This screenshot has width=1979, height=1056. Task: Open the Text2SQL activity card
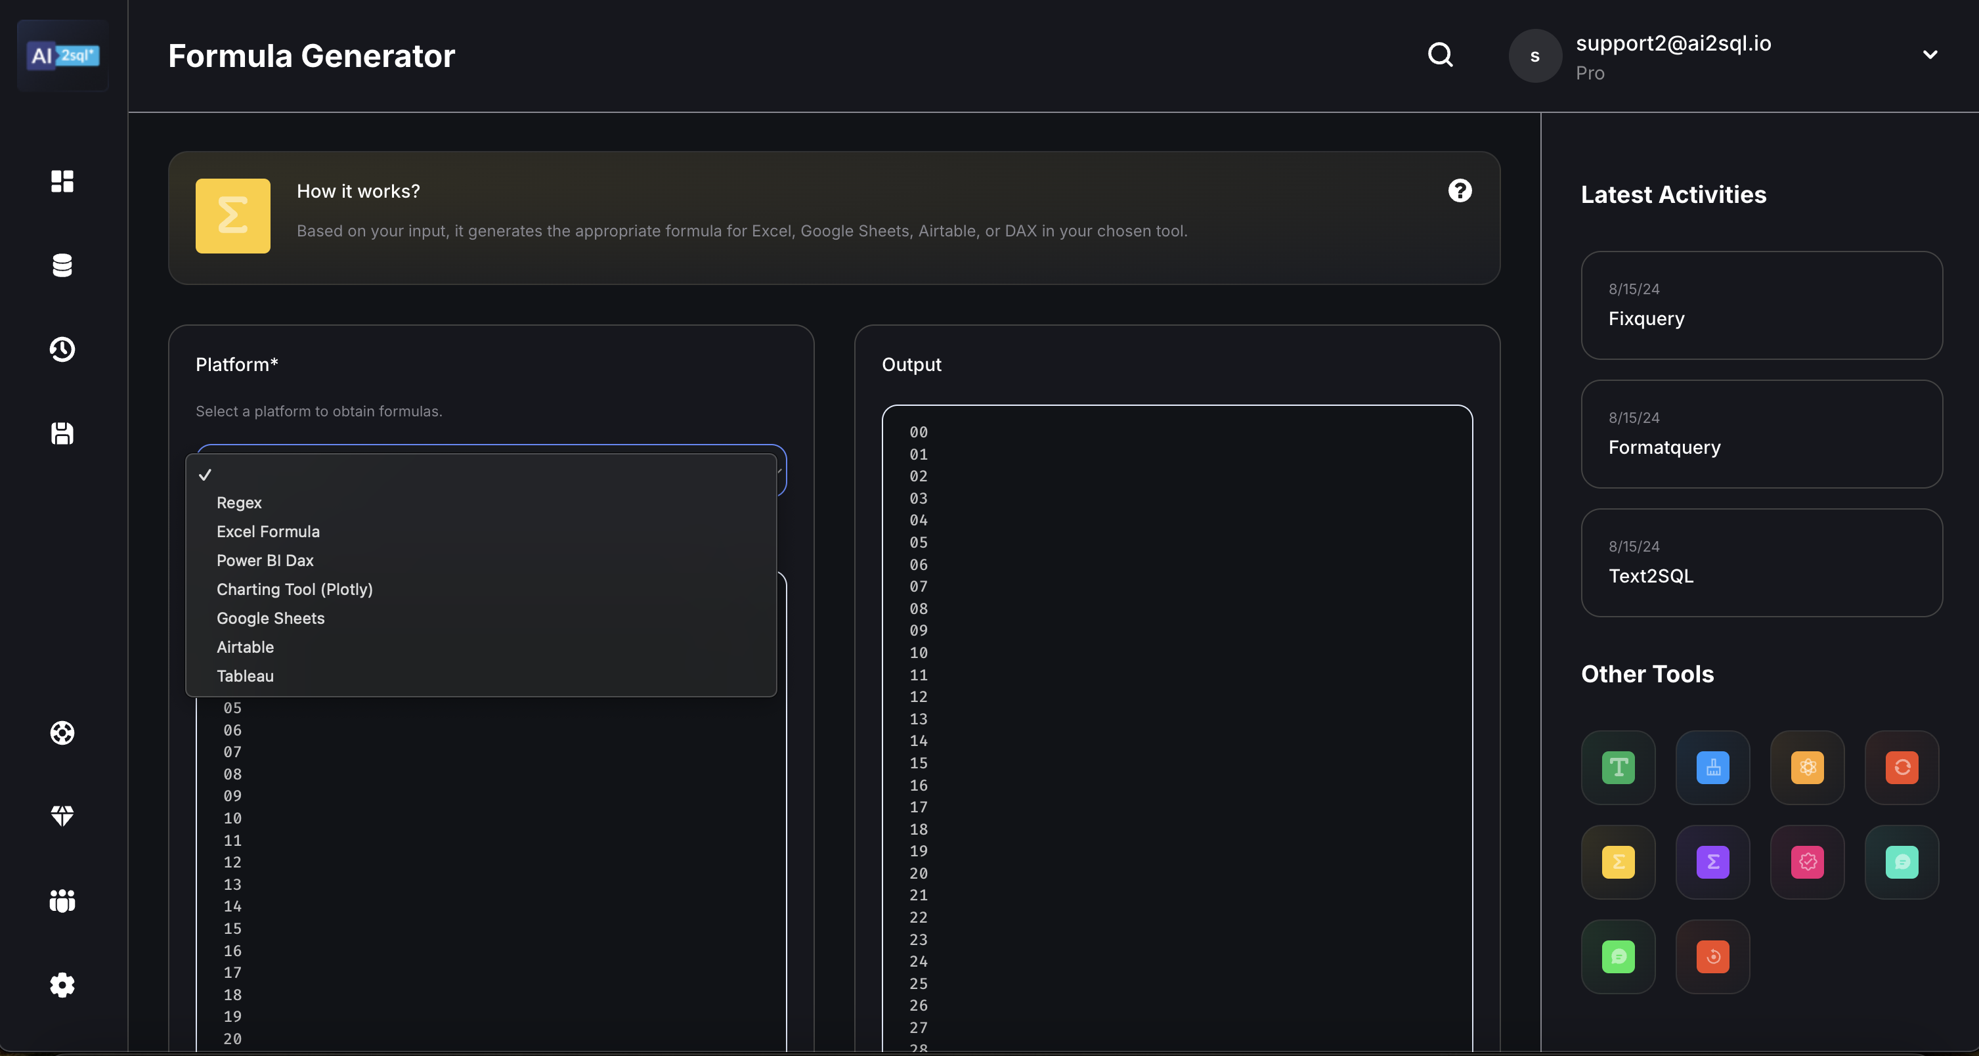[x=1761, y=561]
